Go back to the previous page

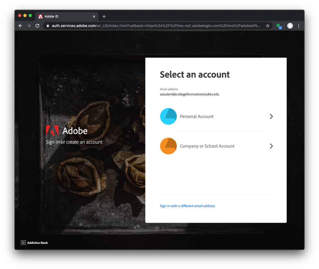pyautogui.click(x=21, y=26)
